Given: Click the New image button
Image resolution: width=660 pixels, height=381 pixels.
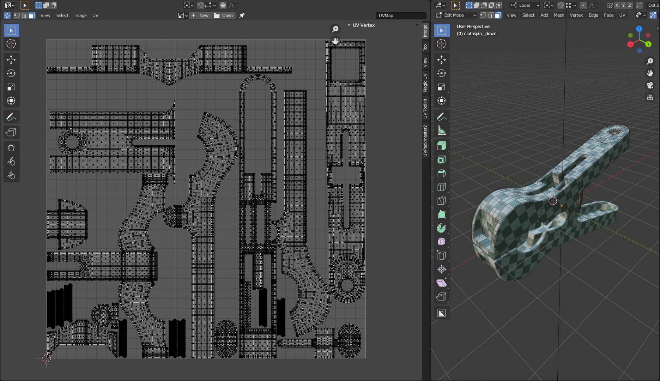Looking at the screenshot, I should coord(200,16).
